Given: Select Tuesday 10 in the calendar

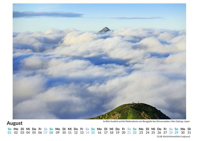Looking at the screenshot, I should tap(64, 131).
